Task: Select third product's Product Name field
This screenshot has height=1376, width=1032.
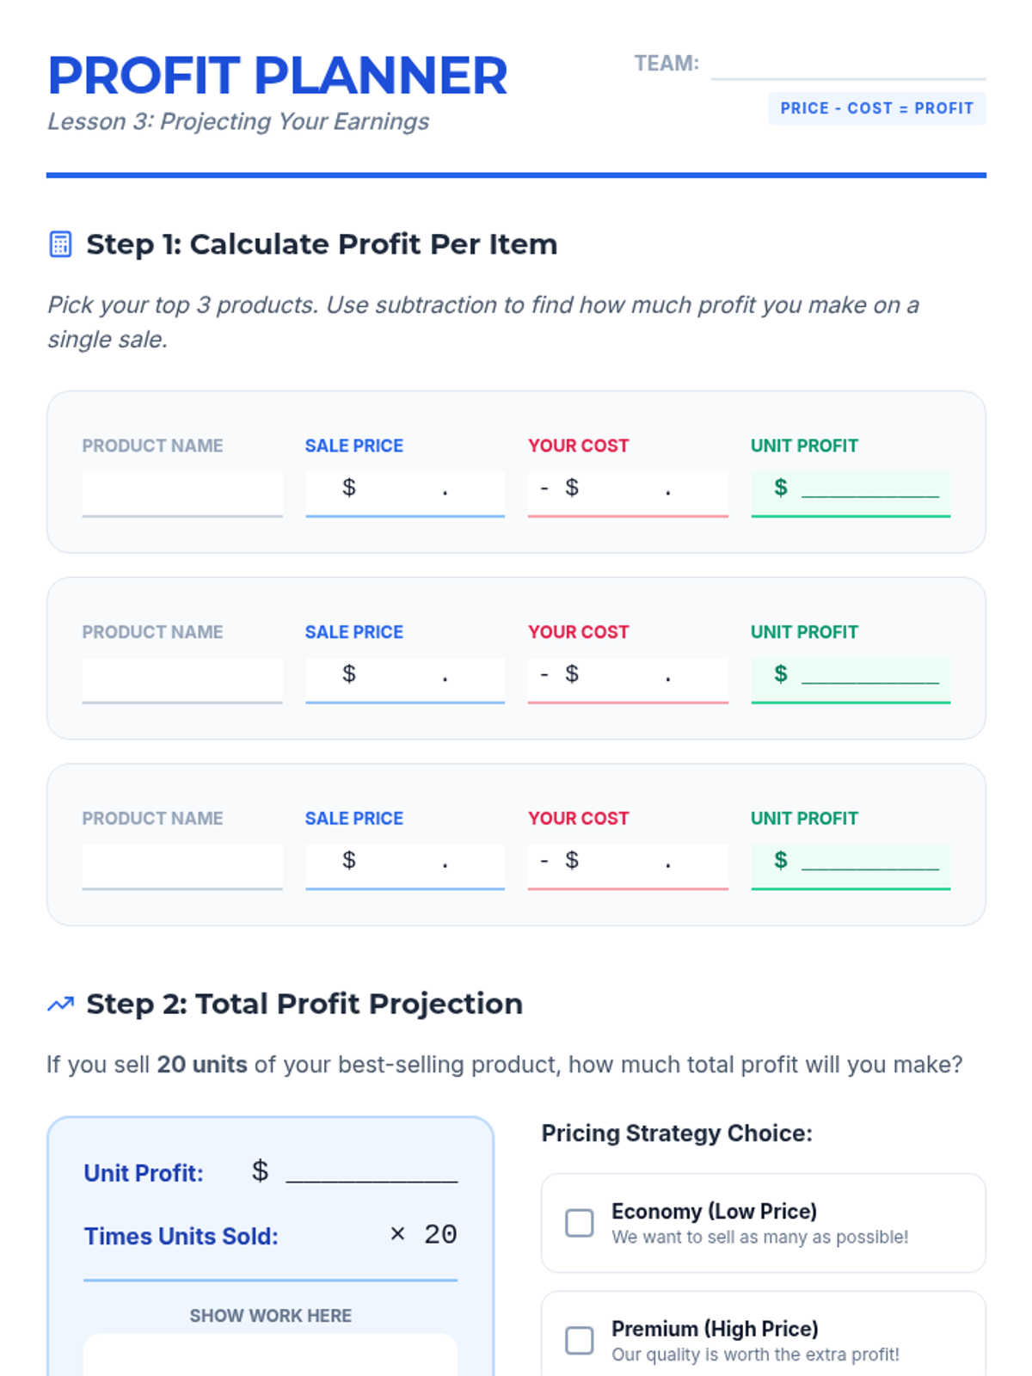Action: click(182, 867)
